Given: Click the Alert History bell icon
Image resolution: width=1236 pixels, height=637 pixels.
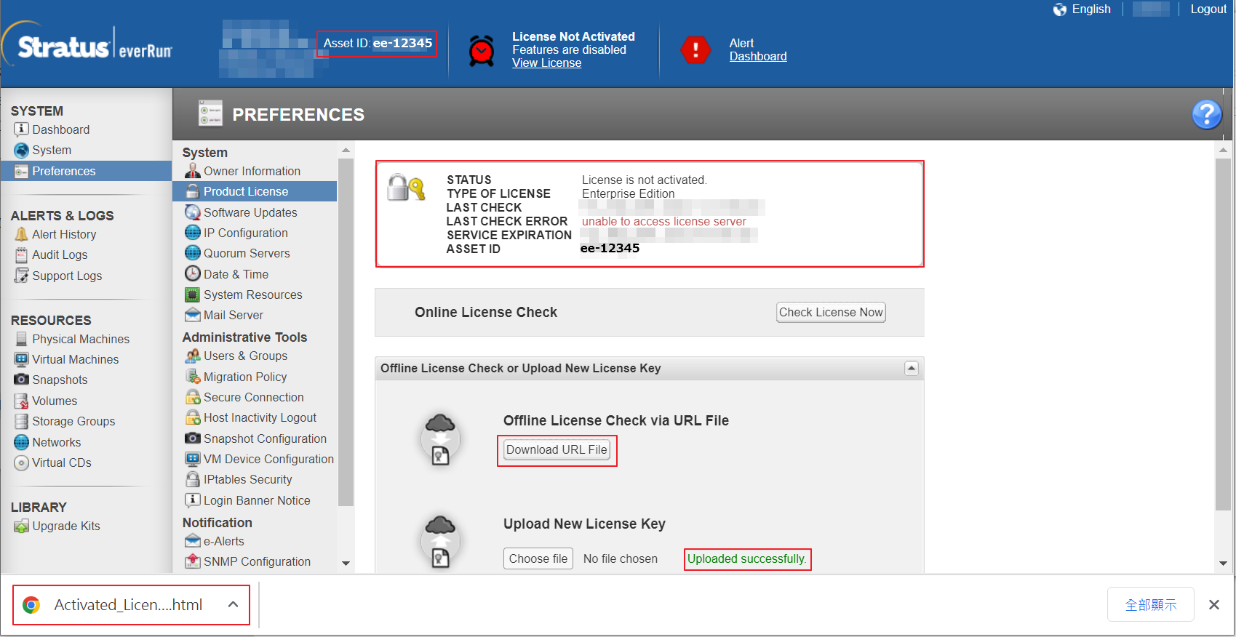Looking at the screenshot, I should [x=21, y=234].
